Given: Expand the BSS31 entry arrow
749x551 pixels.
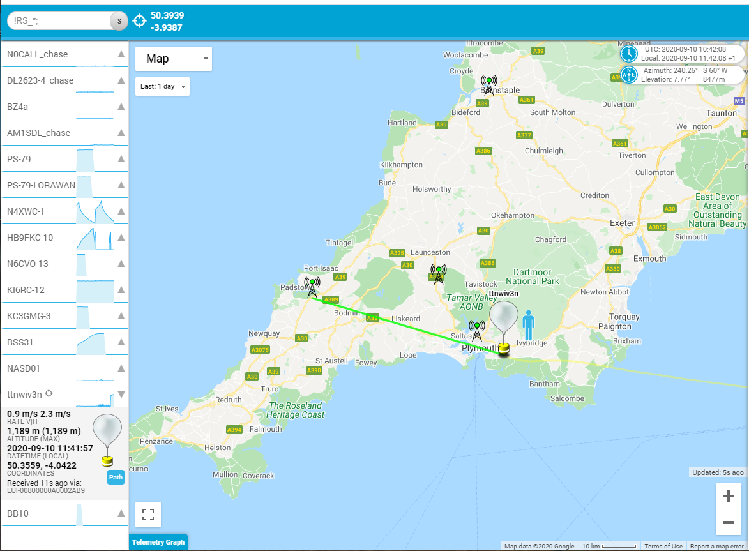Looking at the screenshot, I should [121, 342].
